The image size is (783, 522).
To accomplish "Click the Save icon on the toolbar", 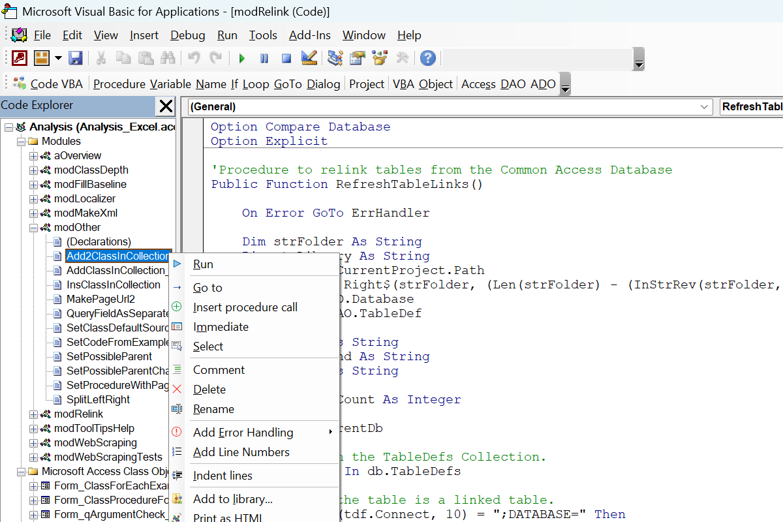I will coord(76,58).
